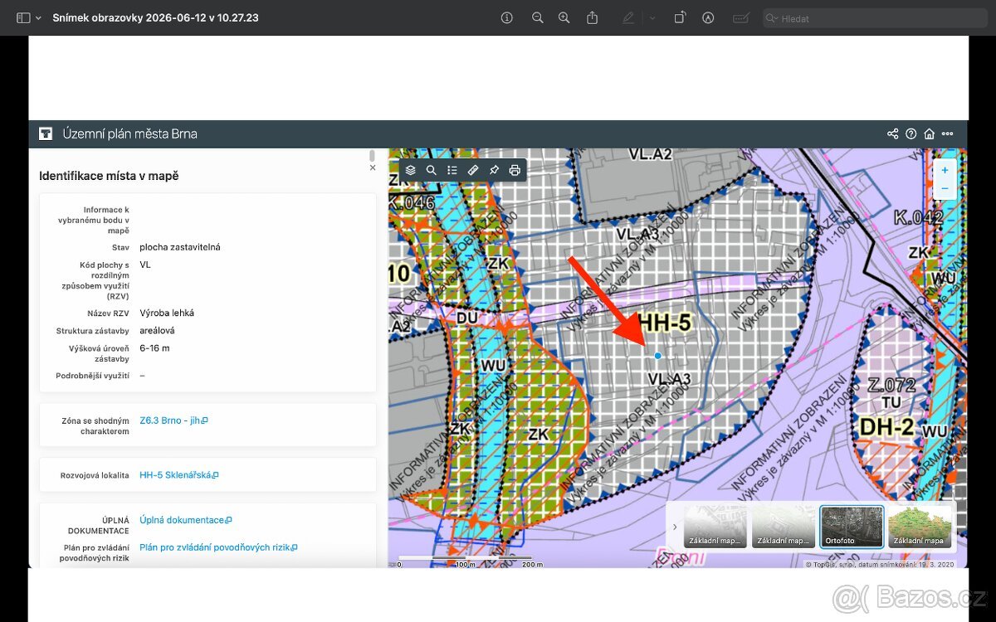Close the Identifikace místa panel
996x622 pixels.
373,168
